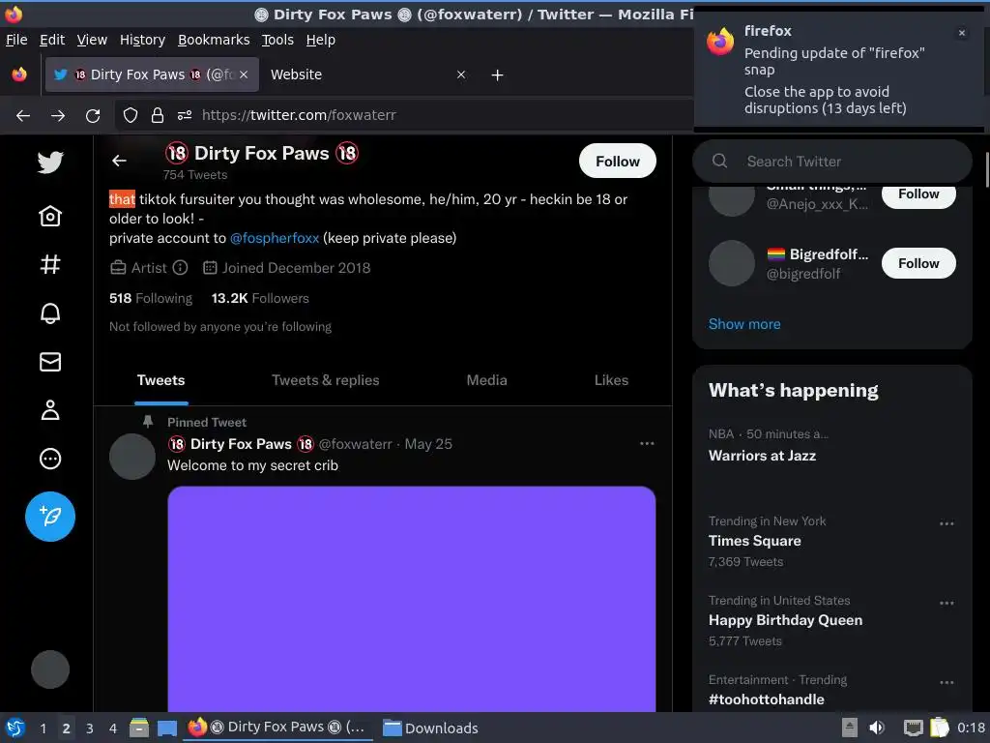Close the Website tab
The height and width of the screenshot is (743, 990).
[x=461, y=74]
